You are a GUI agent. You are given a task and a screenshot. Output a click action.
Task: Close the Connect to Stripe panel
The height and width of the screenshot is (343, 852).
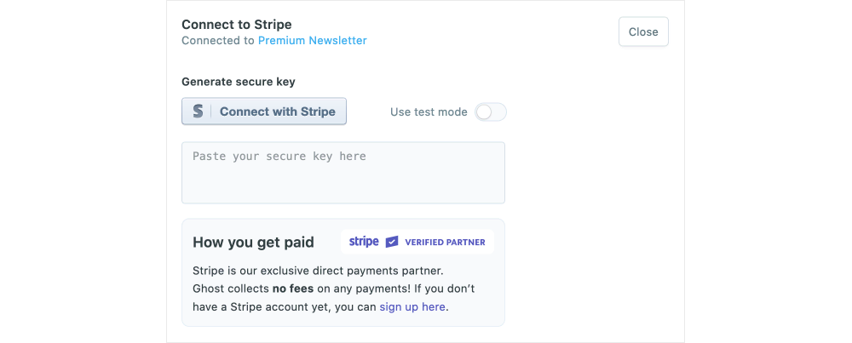tap(643, 31)
